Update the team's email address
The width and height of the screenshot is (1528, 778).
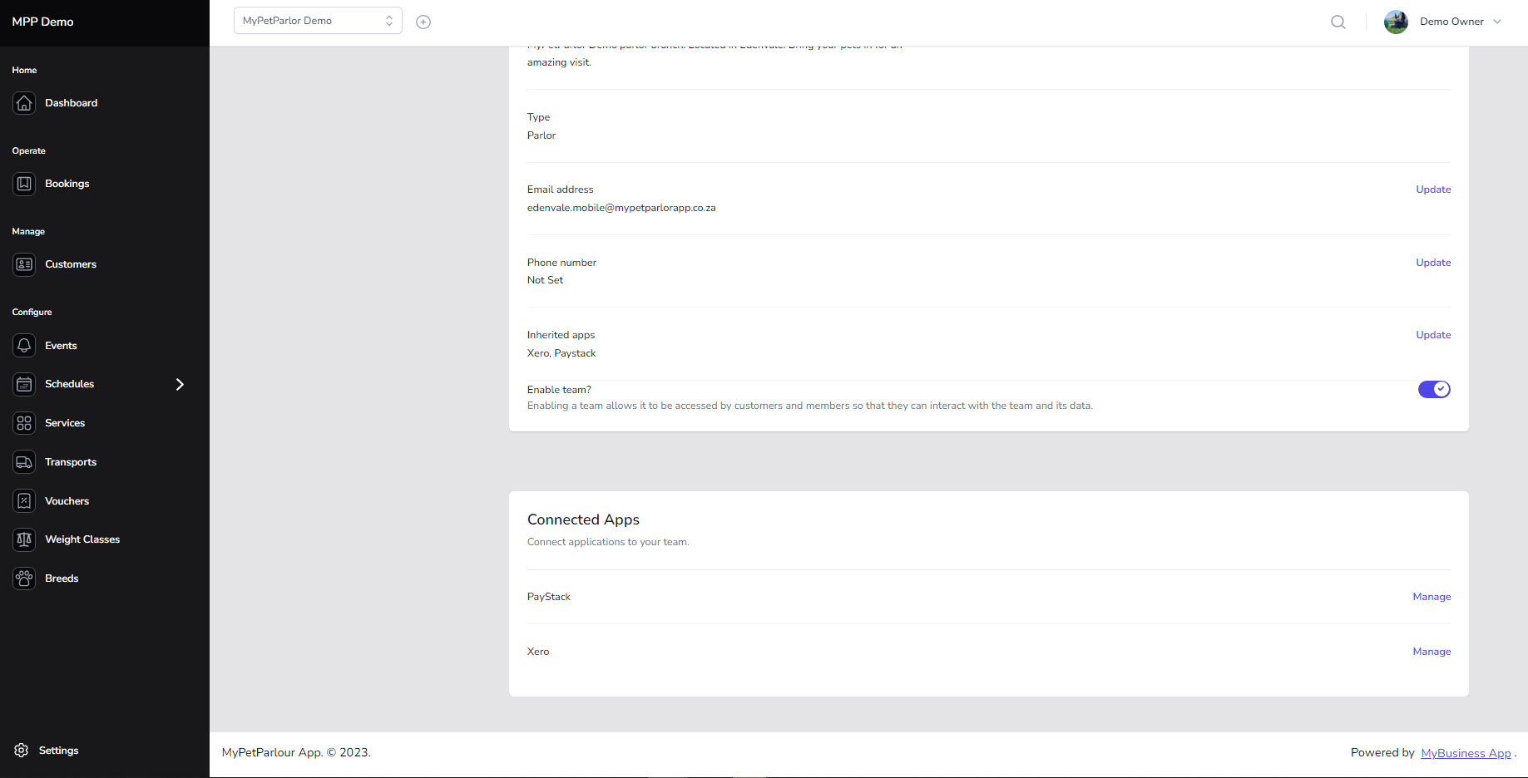pyautogui.click(x=1432, y=189)
